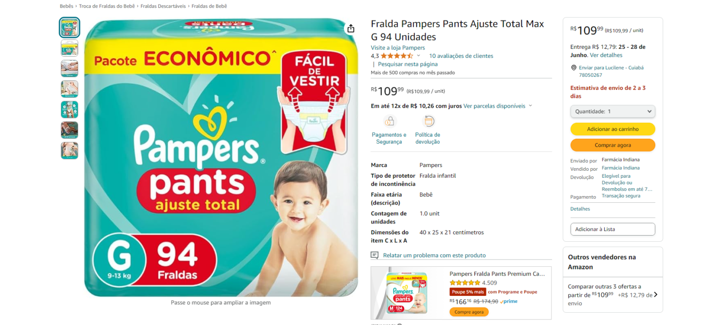The image size is (724, 325).
Task: Click the share icon on product image
Action: pyautogui.click(x=351, y=29)
